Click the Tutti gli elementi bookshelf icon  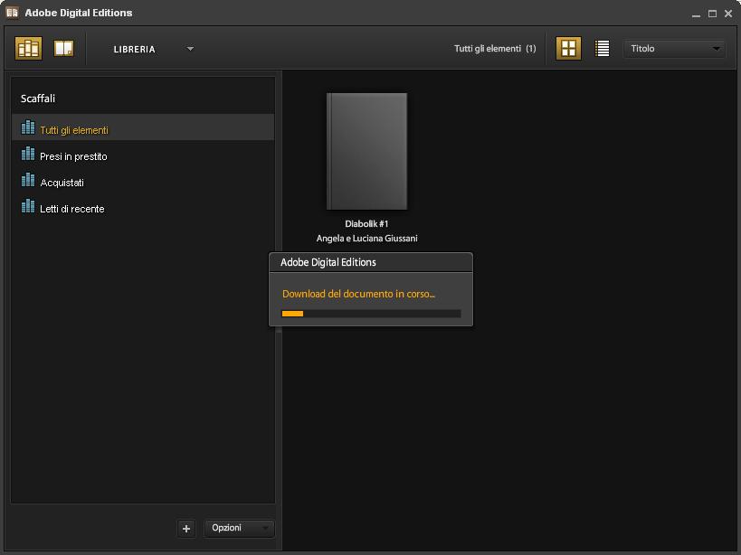[x=28, y=127]
